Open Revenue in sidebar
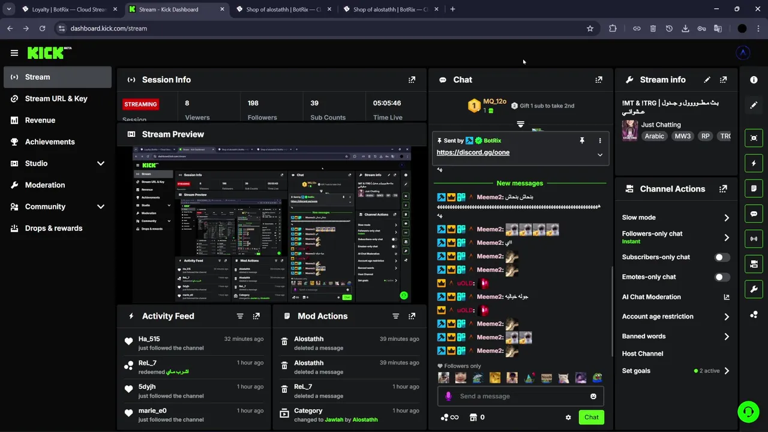This screenshot has width=768, height=432. click(x=58, y=120)
